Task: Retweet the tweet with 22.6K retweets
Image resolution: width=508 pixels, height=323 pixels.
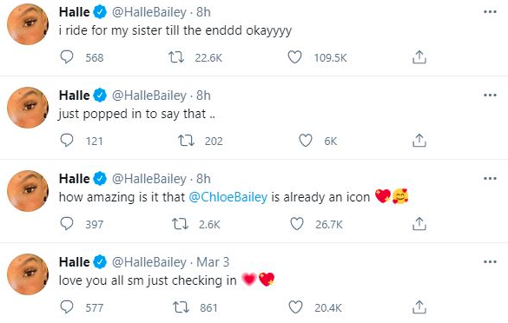Action: [x=176, y=57]
